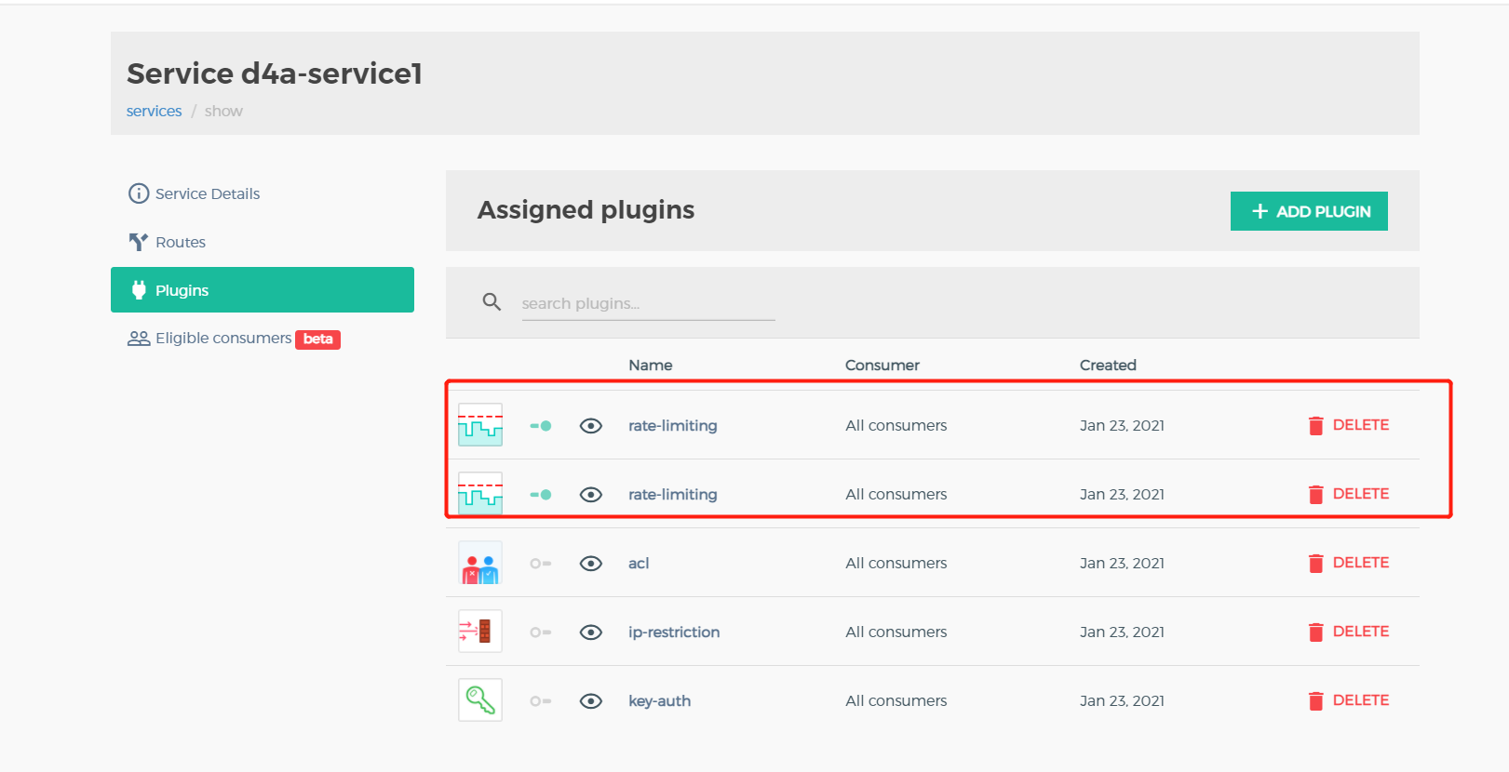Screen dimensions: 1509x772
Task: Click the Created column header
Action: (1108, 365)
